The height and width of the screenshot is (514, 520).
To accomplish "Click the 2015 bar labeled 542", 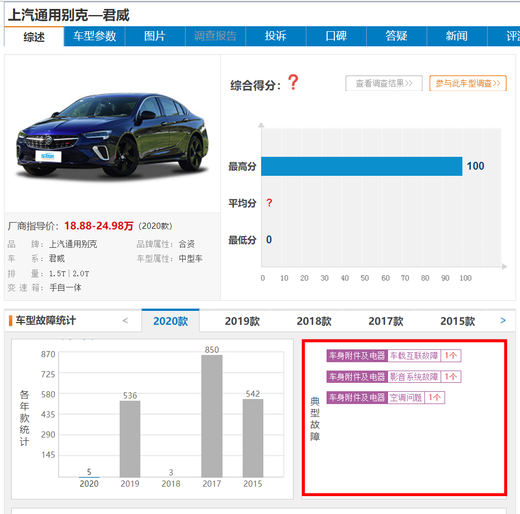I will coord(253,438).
